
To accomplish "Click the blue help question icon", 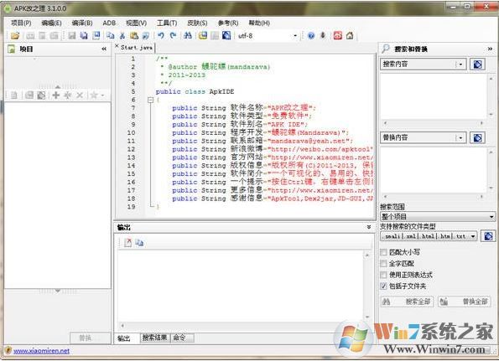I will tap(311, 35).
